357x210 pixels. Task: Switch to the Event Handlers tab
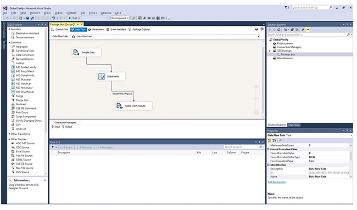pos(116,30)
